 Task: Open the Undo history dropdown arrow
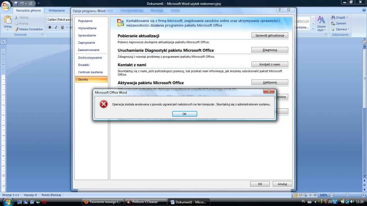click(26, 4)
